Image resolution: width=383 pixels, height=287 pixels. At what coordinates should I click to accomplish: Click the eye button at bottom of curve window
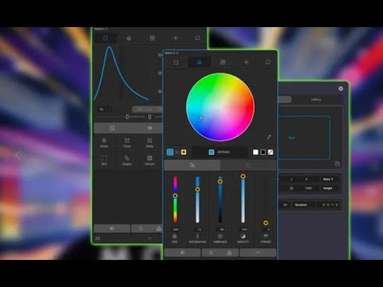coord(112,228)
